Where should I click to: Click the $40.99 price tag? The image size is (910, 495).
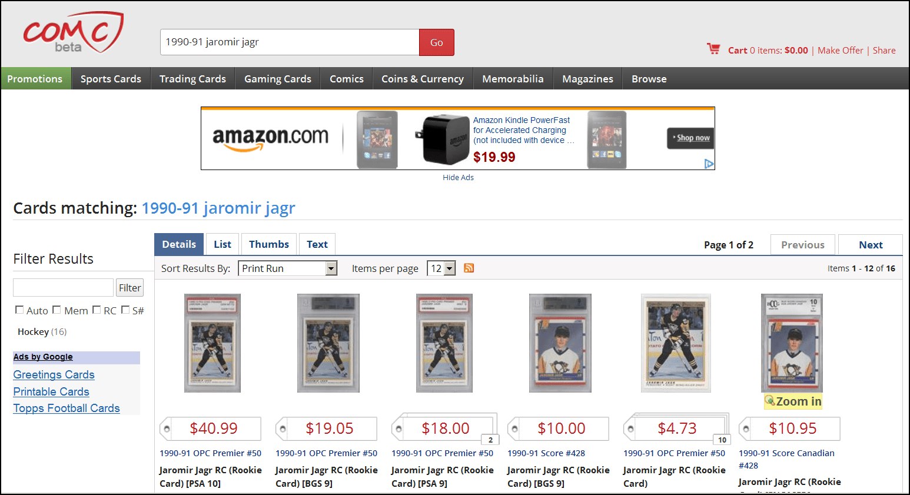click(211, 428)
